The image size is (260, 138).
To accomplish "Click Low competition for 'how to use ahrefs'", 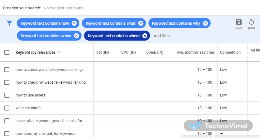I will pos(223,95).
